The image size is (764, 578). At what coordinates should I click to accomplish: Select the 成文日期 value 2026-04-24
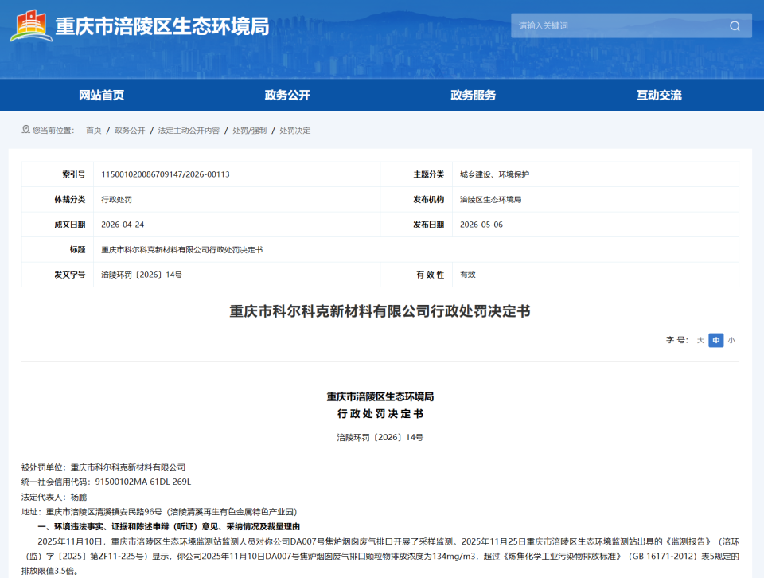point(123,225)
